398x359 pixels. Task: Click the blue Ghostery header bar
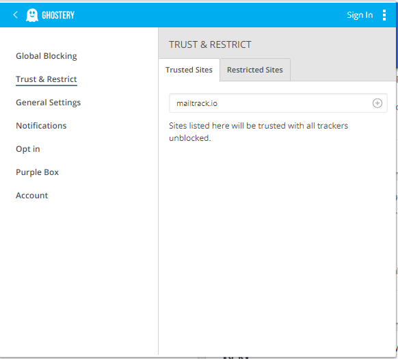(198, 15)
